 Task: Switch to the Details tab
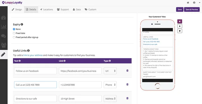[31, 10]
